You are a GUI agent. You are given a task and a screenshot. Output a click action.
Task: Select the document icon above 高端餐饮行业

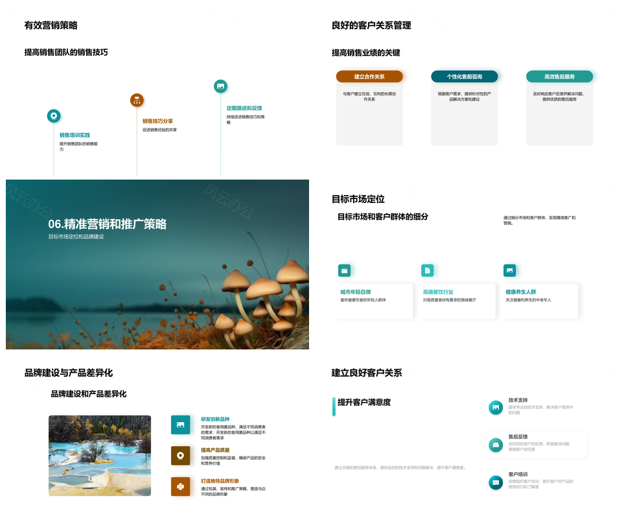(427, 270)
